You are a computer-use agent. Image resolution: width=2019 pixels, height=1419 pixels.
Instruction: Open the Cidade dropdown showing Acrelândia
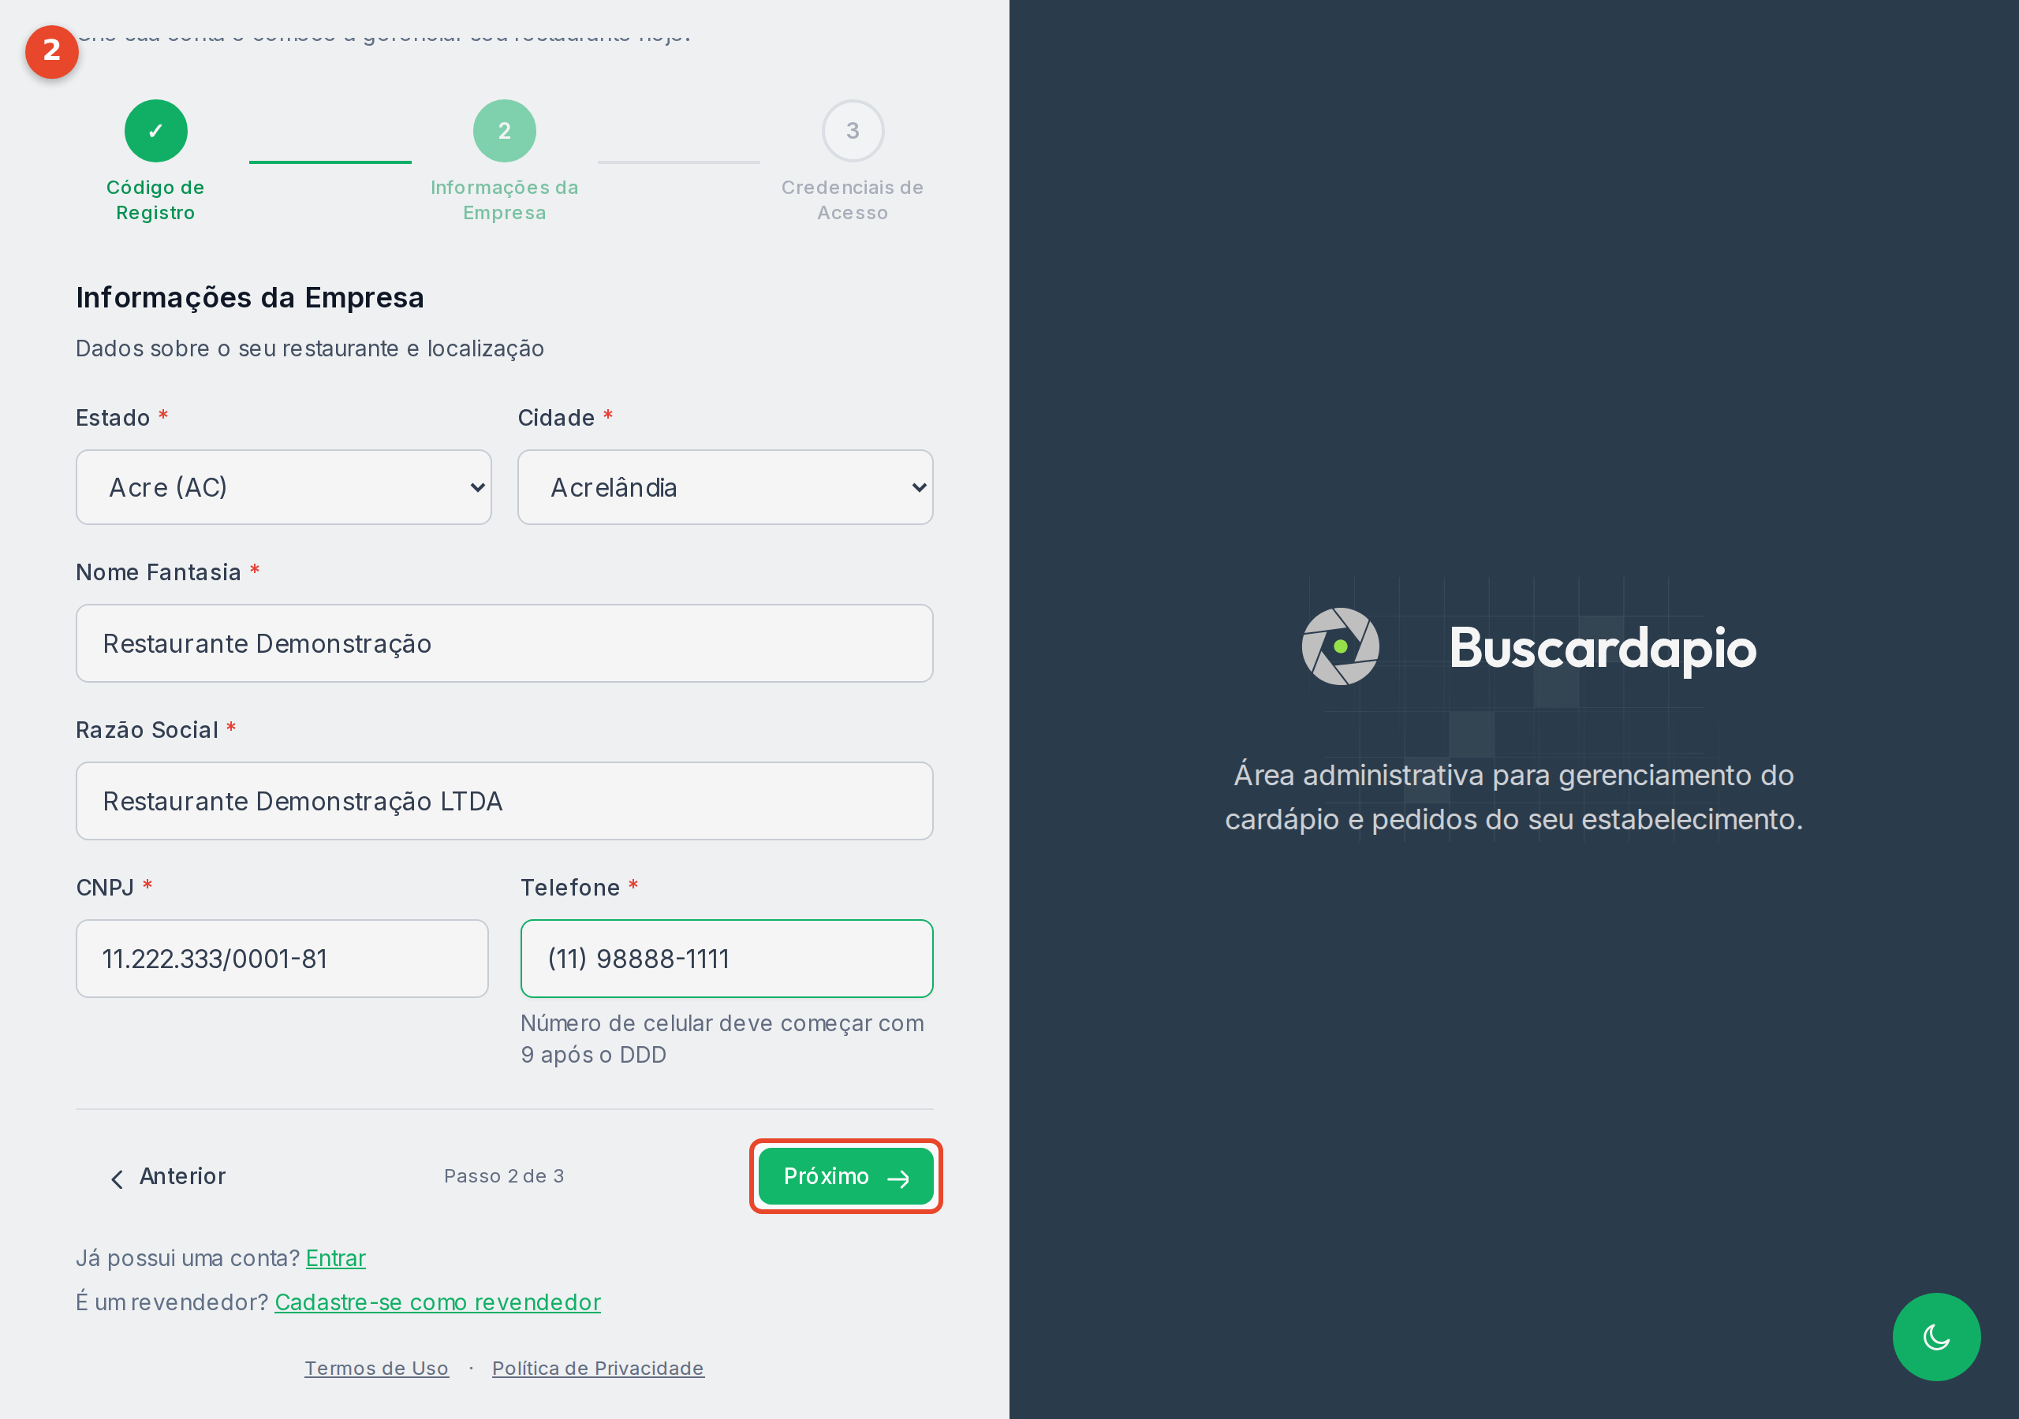pos(725,487)
